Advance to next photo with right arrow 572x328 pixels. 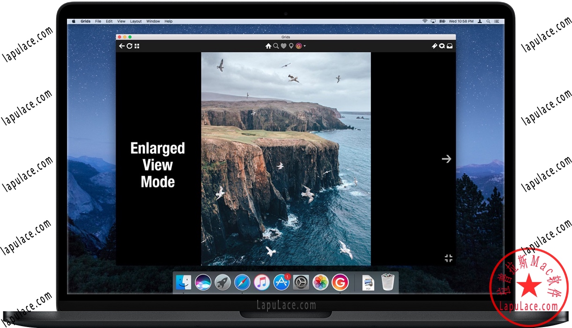pyautogui.click(x=446, y=159)
